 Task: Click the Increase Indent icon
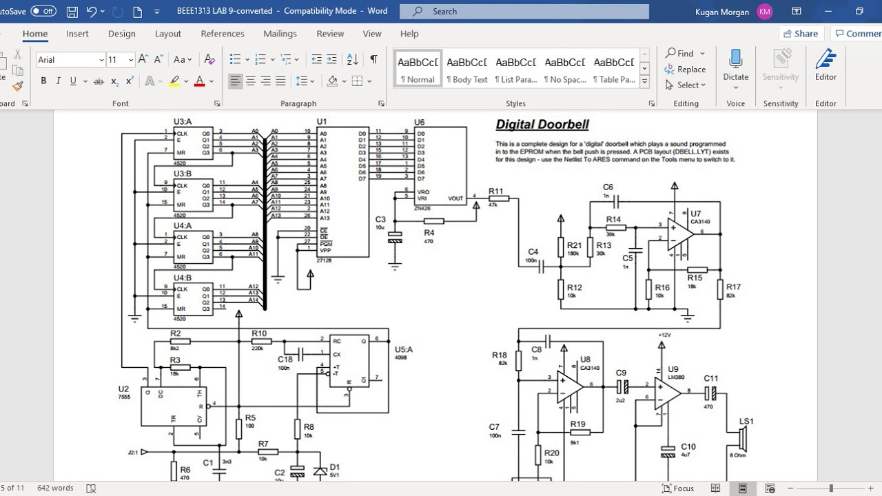tap(331, 59)
